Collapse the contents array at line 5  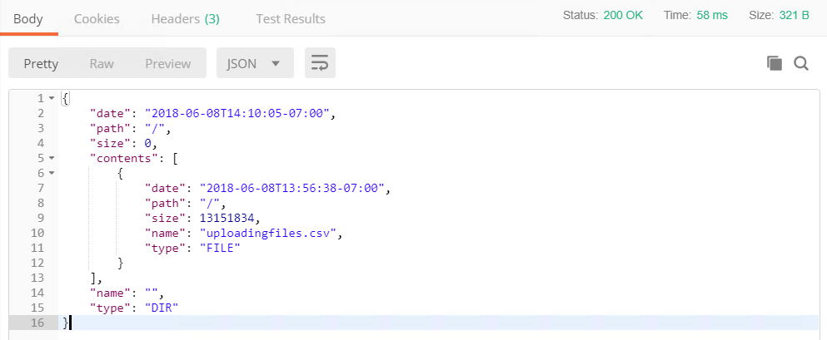pyautogui.click(x=51, y=158)
